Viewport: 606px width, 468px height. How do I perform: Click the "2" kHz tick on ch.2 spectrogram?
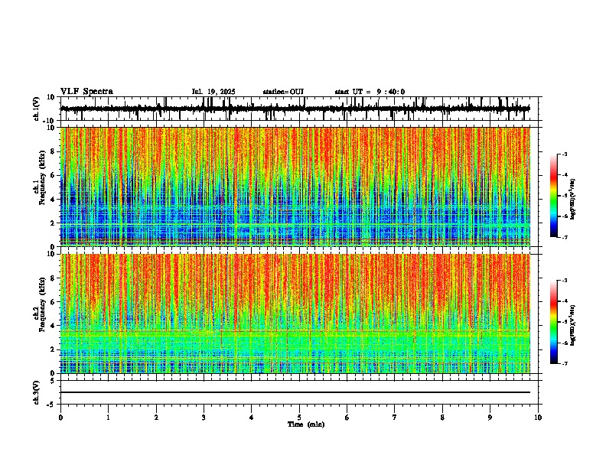(53, 349)
